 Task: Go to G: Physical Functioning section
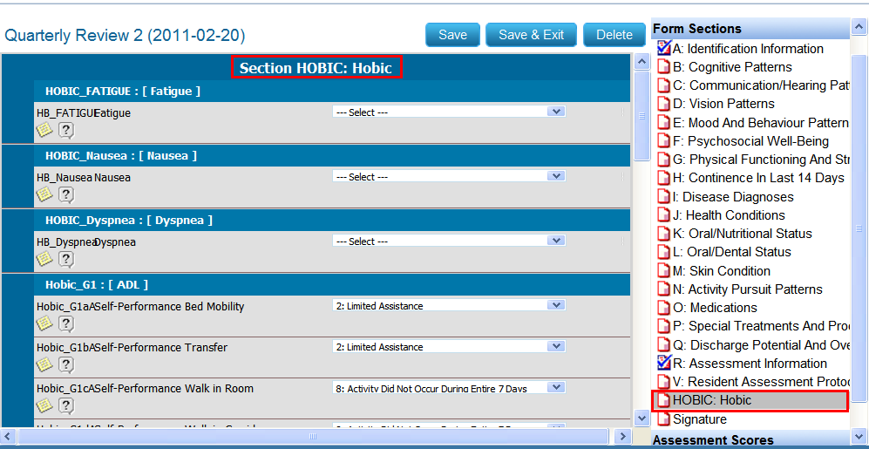[762, 160]
